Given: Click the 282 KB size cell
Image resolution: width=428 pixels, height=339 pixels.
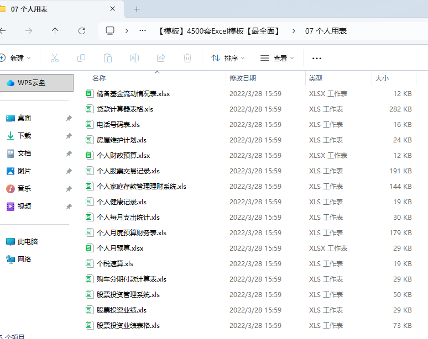Looking at the screenshot, I should coord(400,109).
